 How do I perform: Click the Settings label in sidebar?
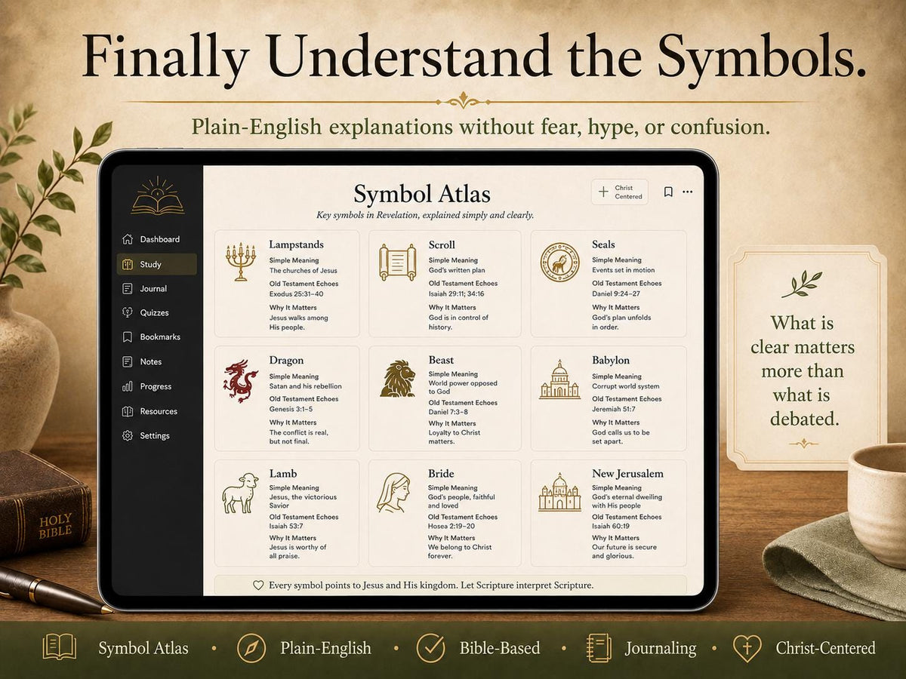[x=155, y=435]
